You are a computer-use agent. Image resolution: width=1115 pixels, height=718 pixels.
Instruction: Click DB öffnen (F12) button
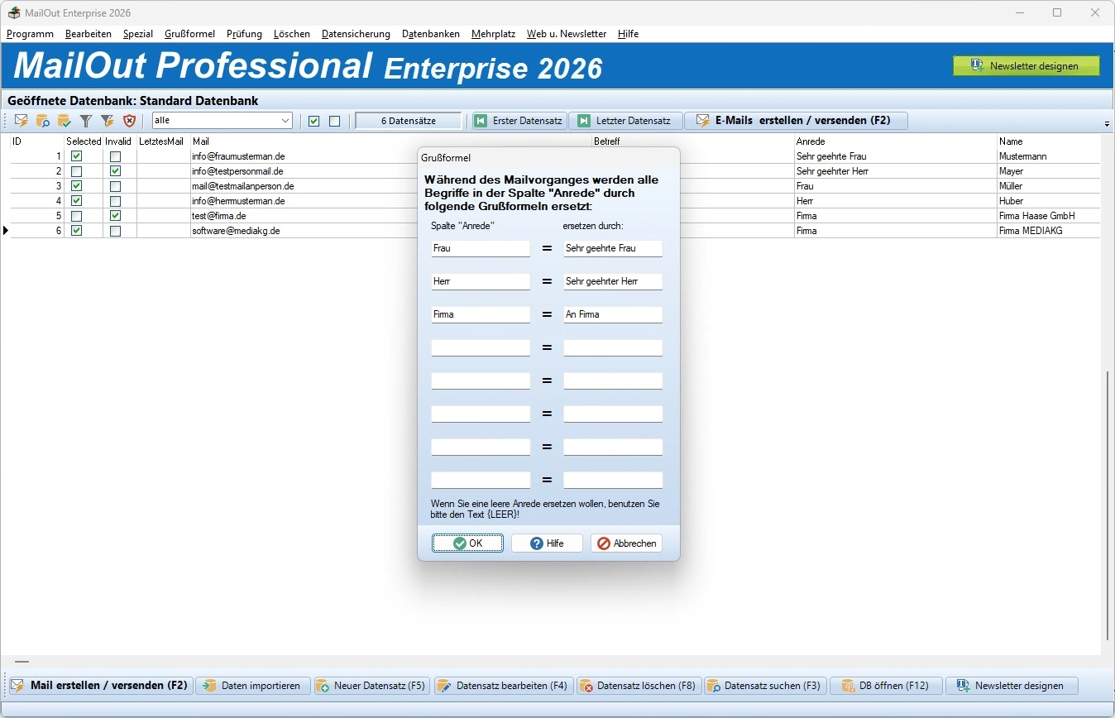tap(886, 686)
